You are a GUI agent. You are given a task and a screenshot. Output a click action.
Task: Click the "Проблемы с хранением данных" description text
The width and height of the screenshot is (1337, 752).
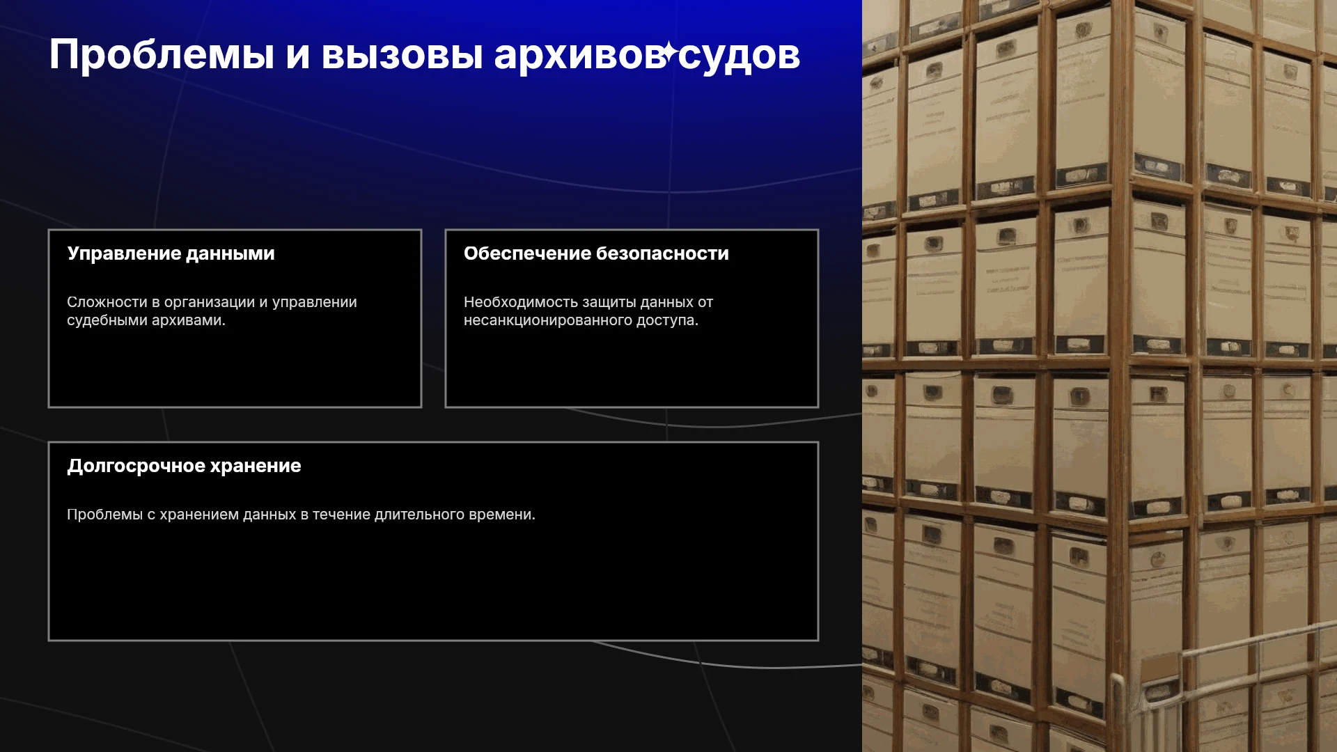tap(301, 515)
